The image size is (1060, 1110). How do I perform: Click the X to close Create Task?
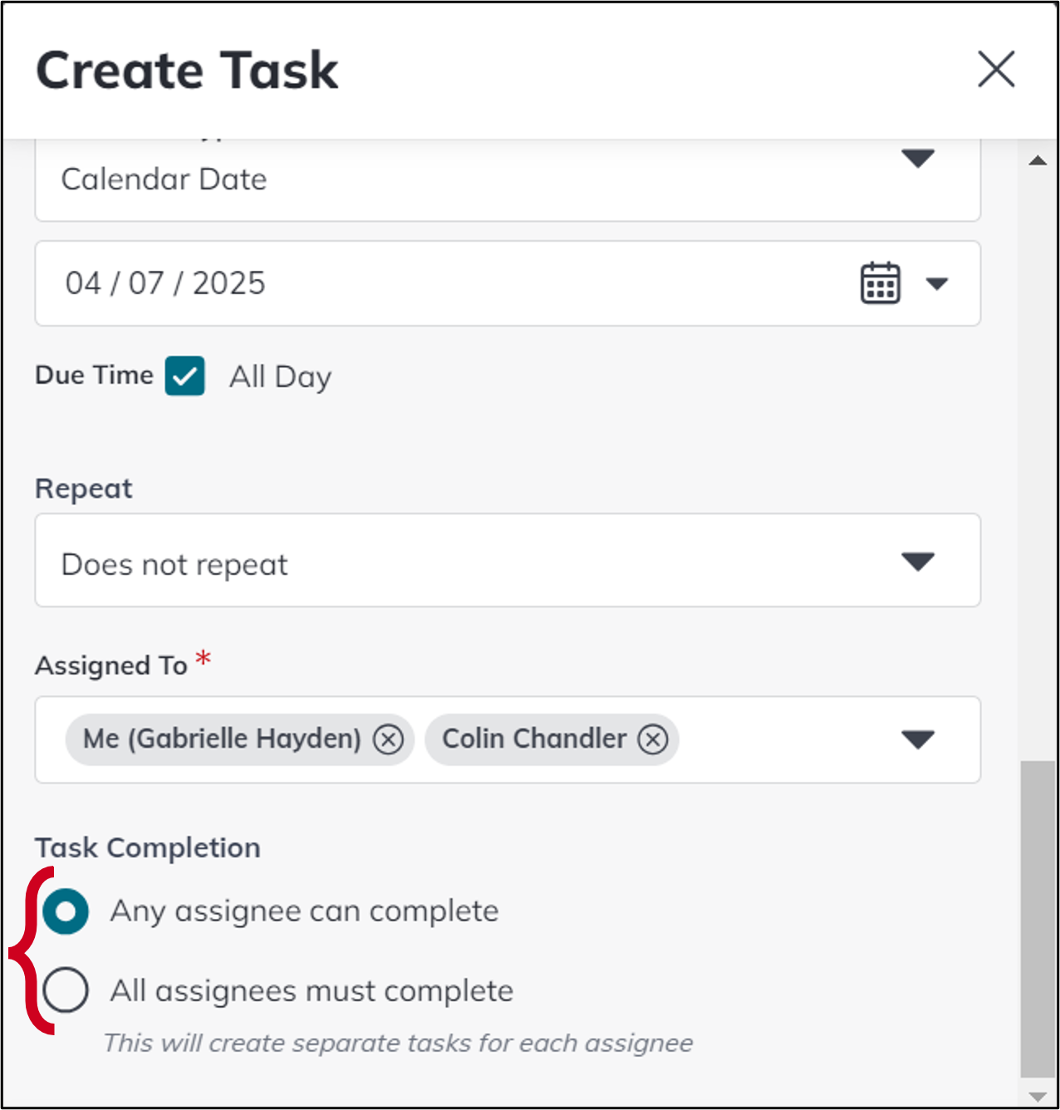coord(996,70)
